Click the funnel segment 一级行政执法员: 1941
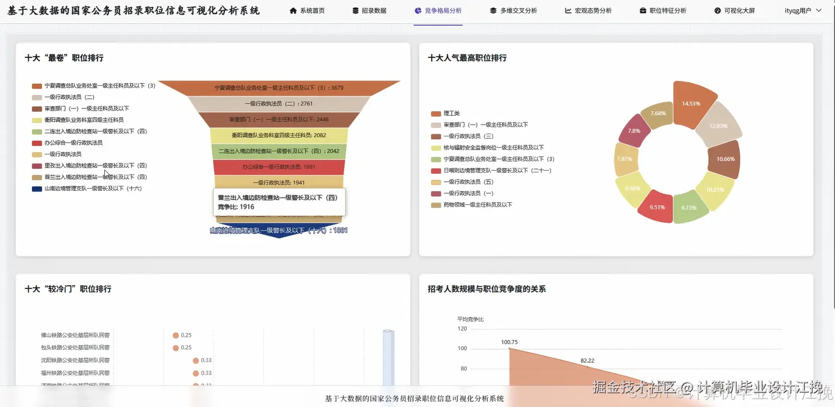Image resolution: width=835 pixels, height=407 pixels. click(279, 182)
